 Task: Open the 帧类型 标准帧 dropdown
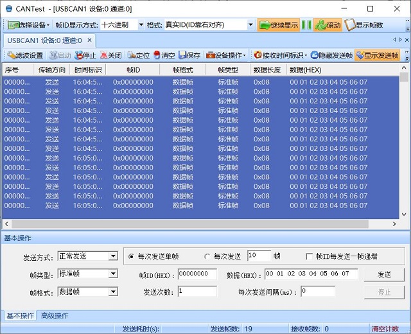coord(113,274)
